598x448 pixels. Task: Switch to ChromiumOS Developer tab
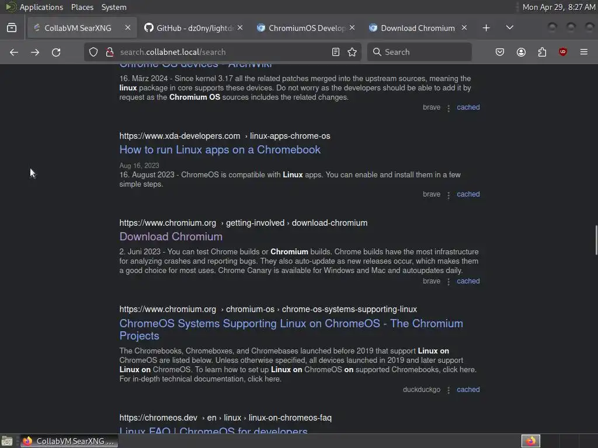point(306,28)
